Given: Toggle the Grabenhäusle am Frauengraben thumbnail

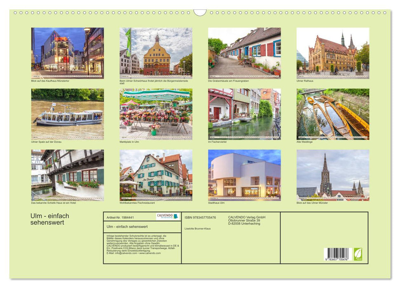Looking at the screenshot, I should tap(245, 51).
